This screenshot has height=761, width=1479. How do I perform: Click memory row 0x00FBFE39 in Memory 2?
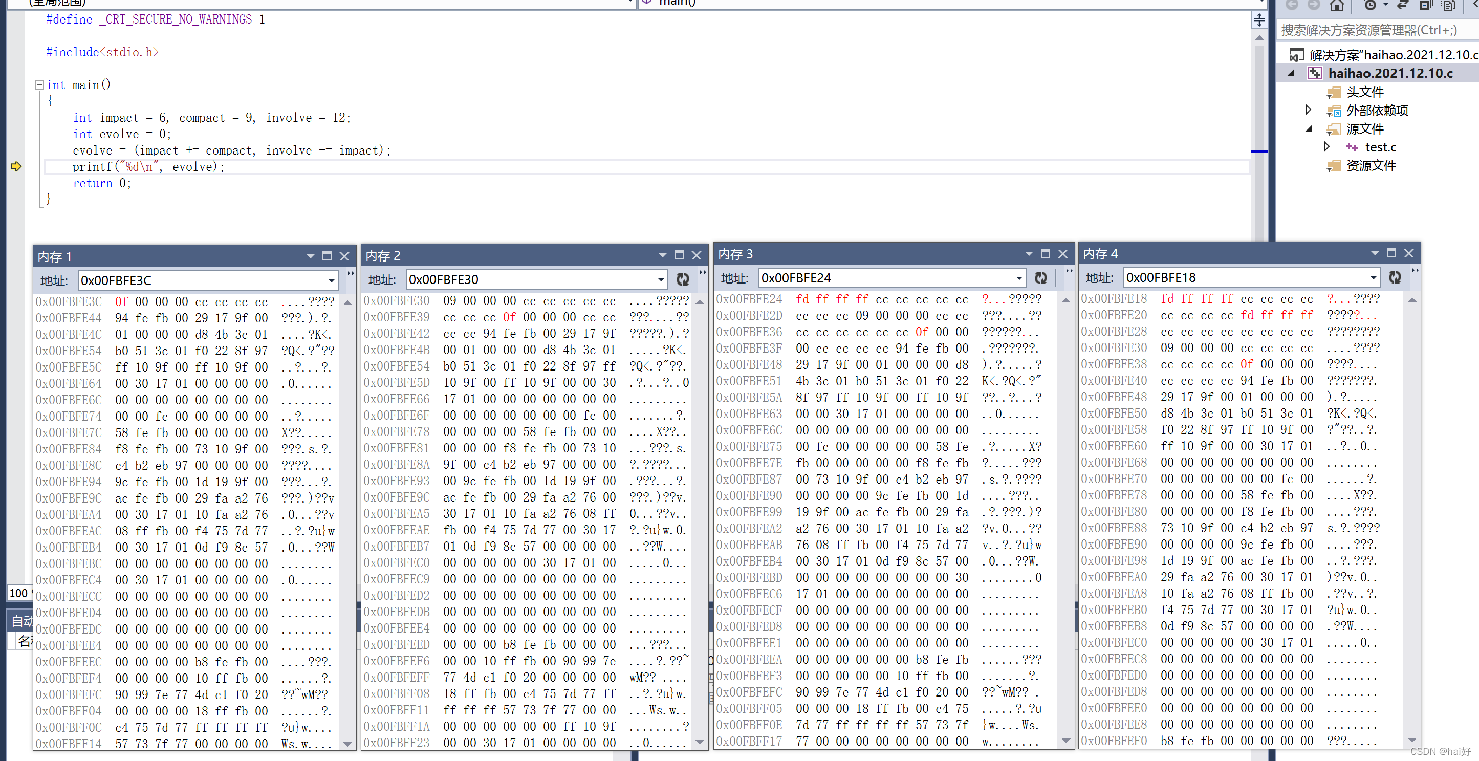coord(526,317)
